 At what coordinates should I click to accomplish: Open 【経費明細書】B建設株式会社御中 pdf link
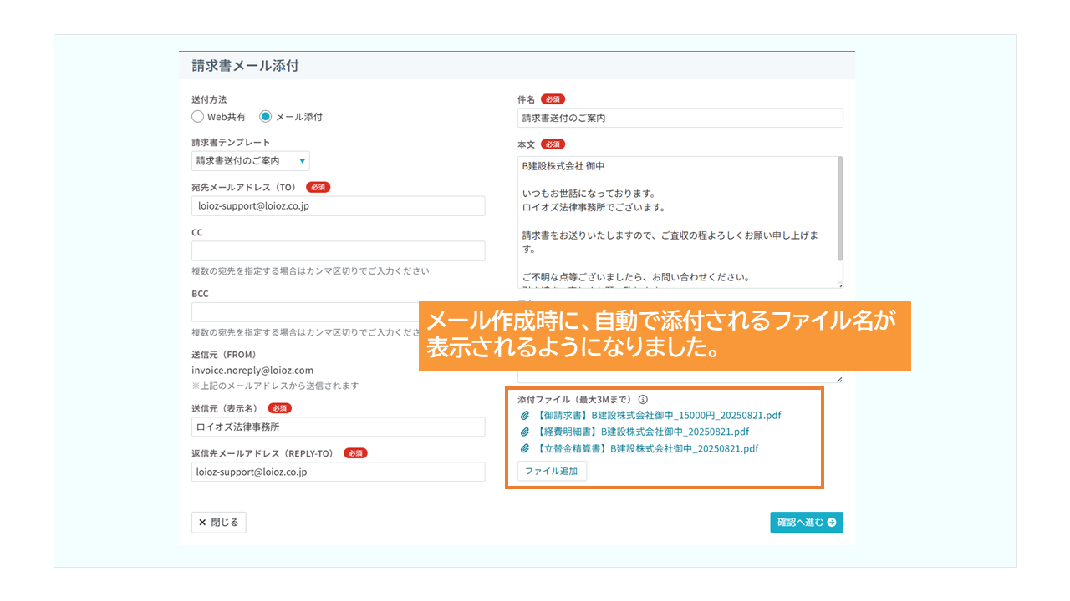pos(641,432)
